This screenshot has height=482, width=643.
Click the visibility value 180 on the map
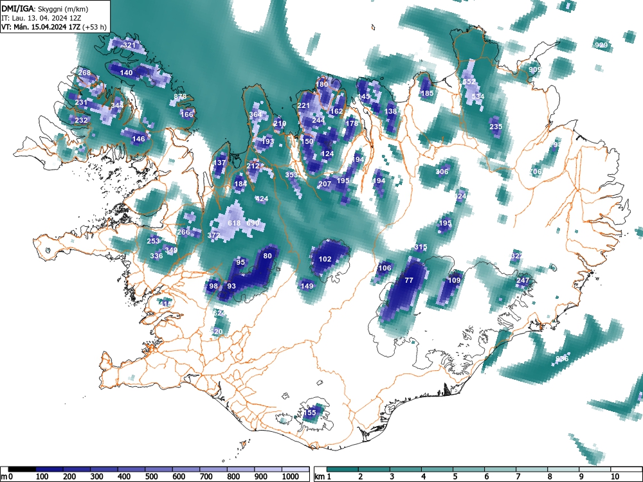pyautogui.click(x=322, y=84)
